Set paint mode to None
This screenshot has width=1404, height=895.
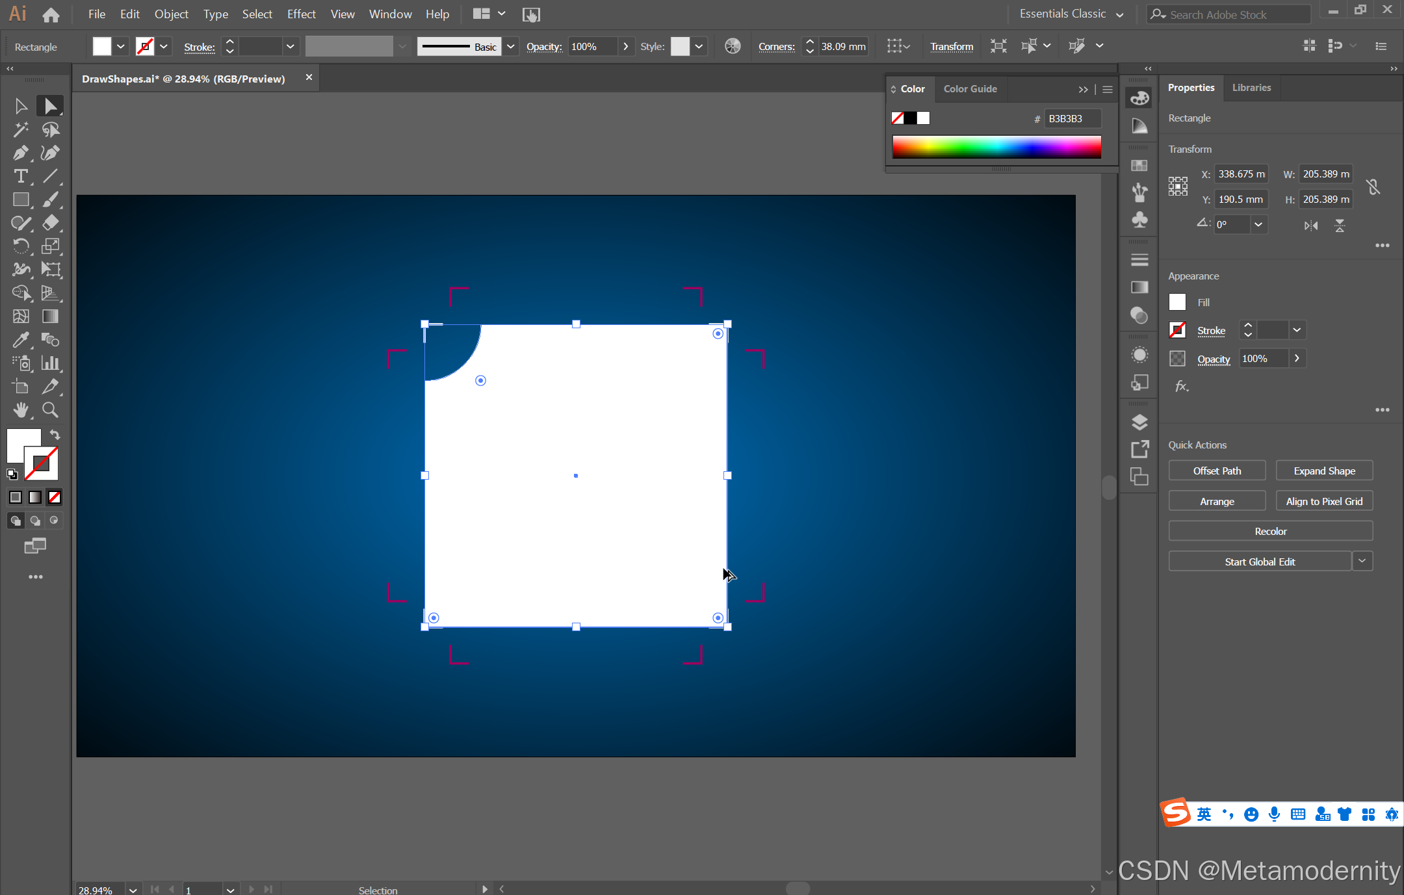tap(55, 497)
